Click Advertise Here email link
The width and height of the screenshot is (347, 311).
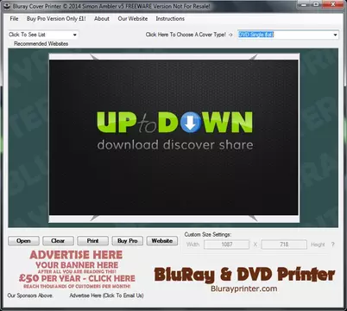pyautogui.click(x=106, y=295)
